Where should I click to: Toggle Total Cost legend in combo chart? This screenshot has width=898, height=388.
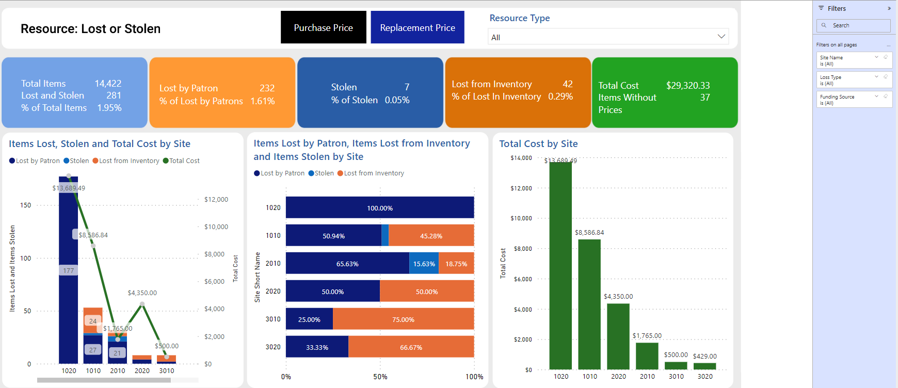tap(181, 161)
